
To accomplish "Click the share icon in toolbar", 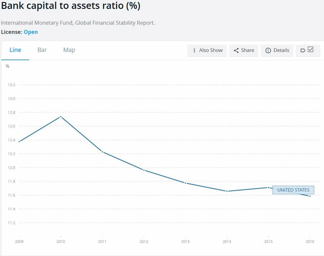I will tap(237, 51).
